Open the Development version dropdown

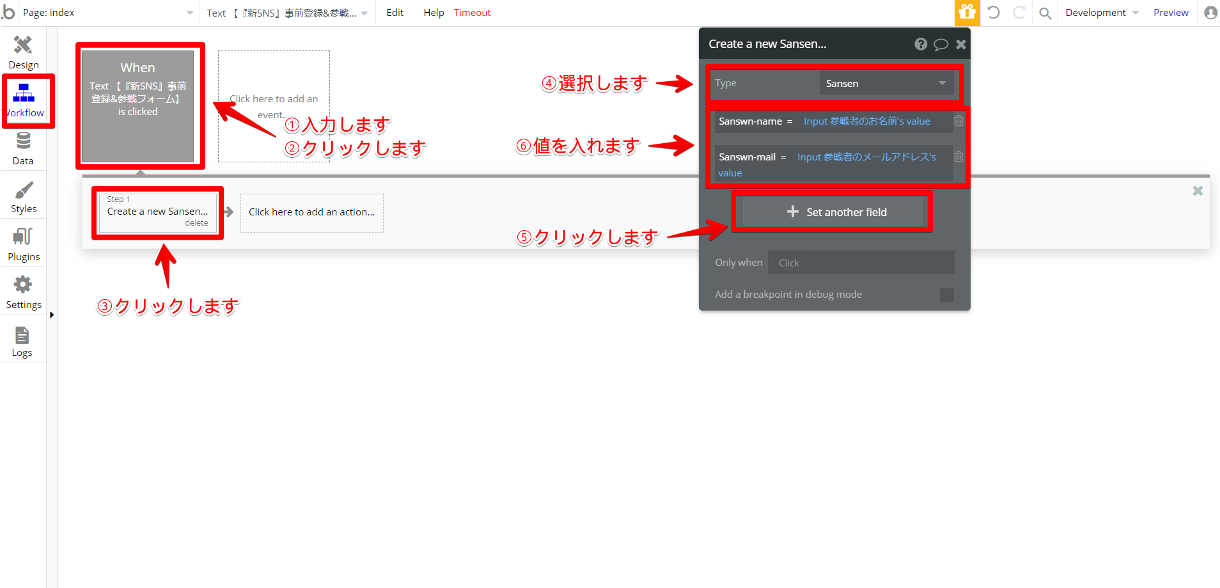[1102, 13]
